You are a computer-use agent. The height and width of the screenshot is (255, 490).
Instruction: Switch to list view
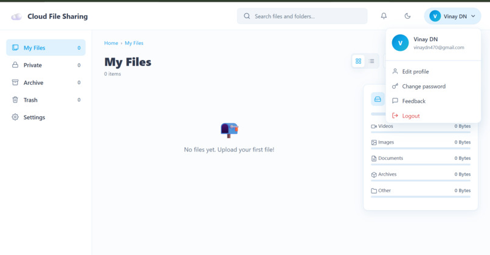[371, 61]
